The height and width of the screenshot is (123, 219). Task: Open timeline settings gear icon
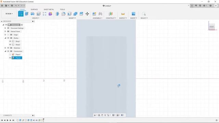coord(217,120)
